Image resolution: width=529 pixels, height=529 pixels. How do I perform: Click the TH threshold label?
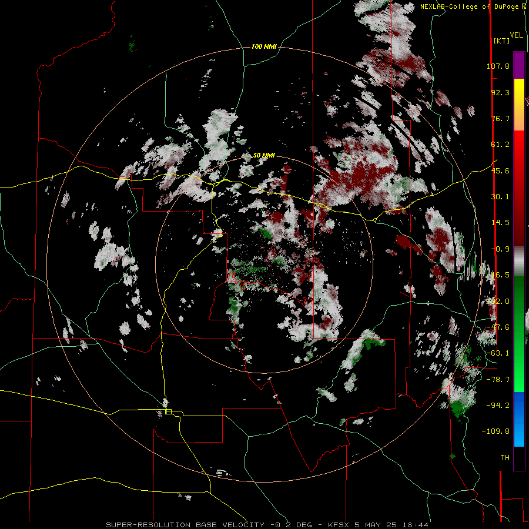tap(505, 457)
